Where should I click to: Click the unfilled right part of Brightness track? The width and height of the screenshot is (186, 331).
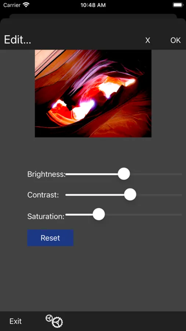(156, 174)
